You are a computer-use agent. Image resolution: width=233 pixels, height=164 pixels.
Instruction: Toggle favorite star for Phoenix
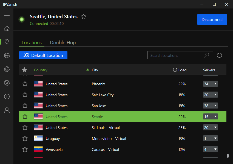(25, 84)
